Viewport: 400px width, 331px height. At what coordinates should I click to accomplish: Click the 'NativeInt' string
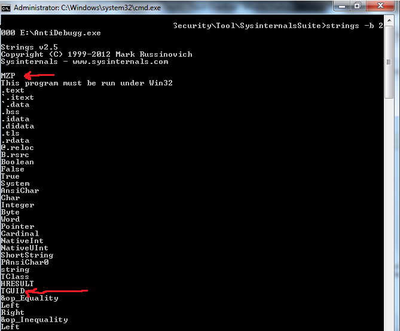point(22,241)
